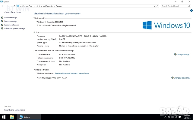This screenshot has width=193, height=120.
Task: Select the 'No Pen or Touch Input' value
Action: point(79,46)
